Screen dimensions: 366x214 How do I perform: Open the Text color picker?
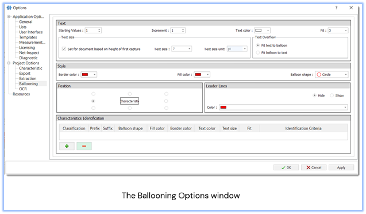[262, 30]
